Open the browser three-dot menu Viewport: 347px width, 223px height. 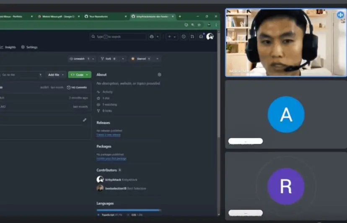click(x=216, y=25)
